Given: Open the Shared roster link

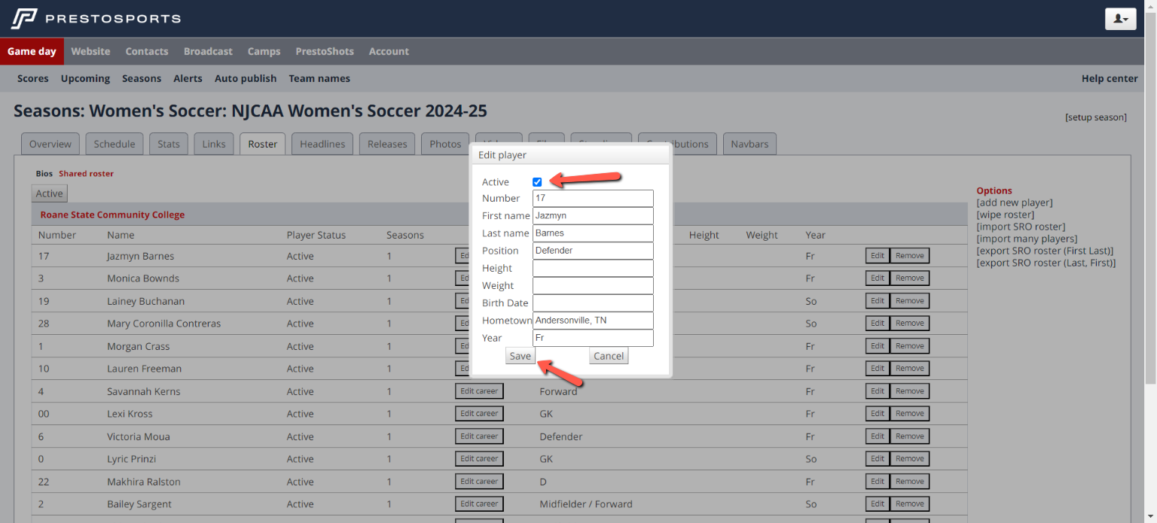Looking at the screenshot, I should (x=86, y=174).
